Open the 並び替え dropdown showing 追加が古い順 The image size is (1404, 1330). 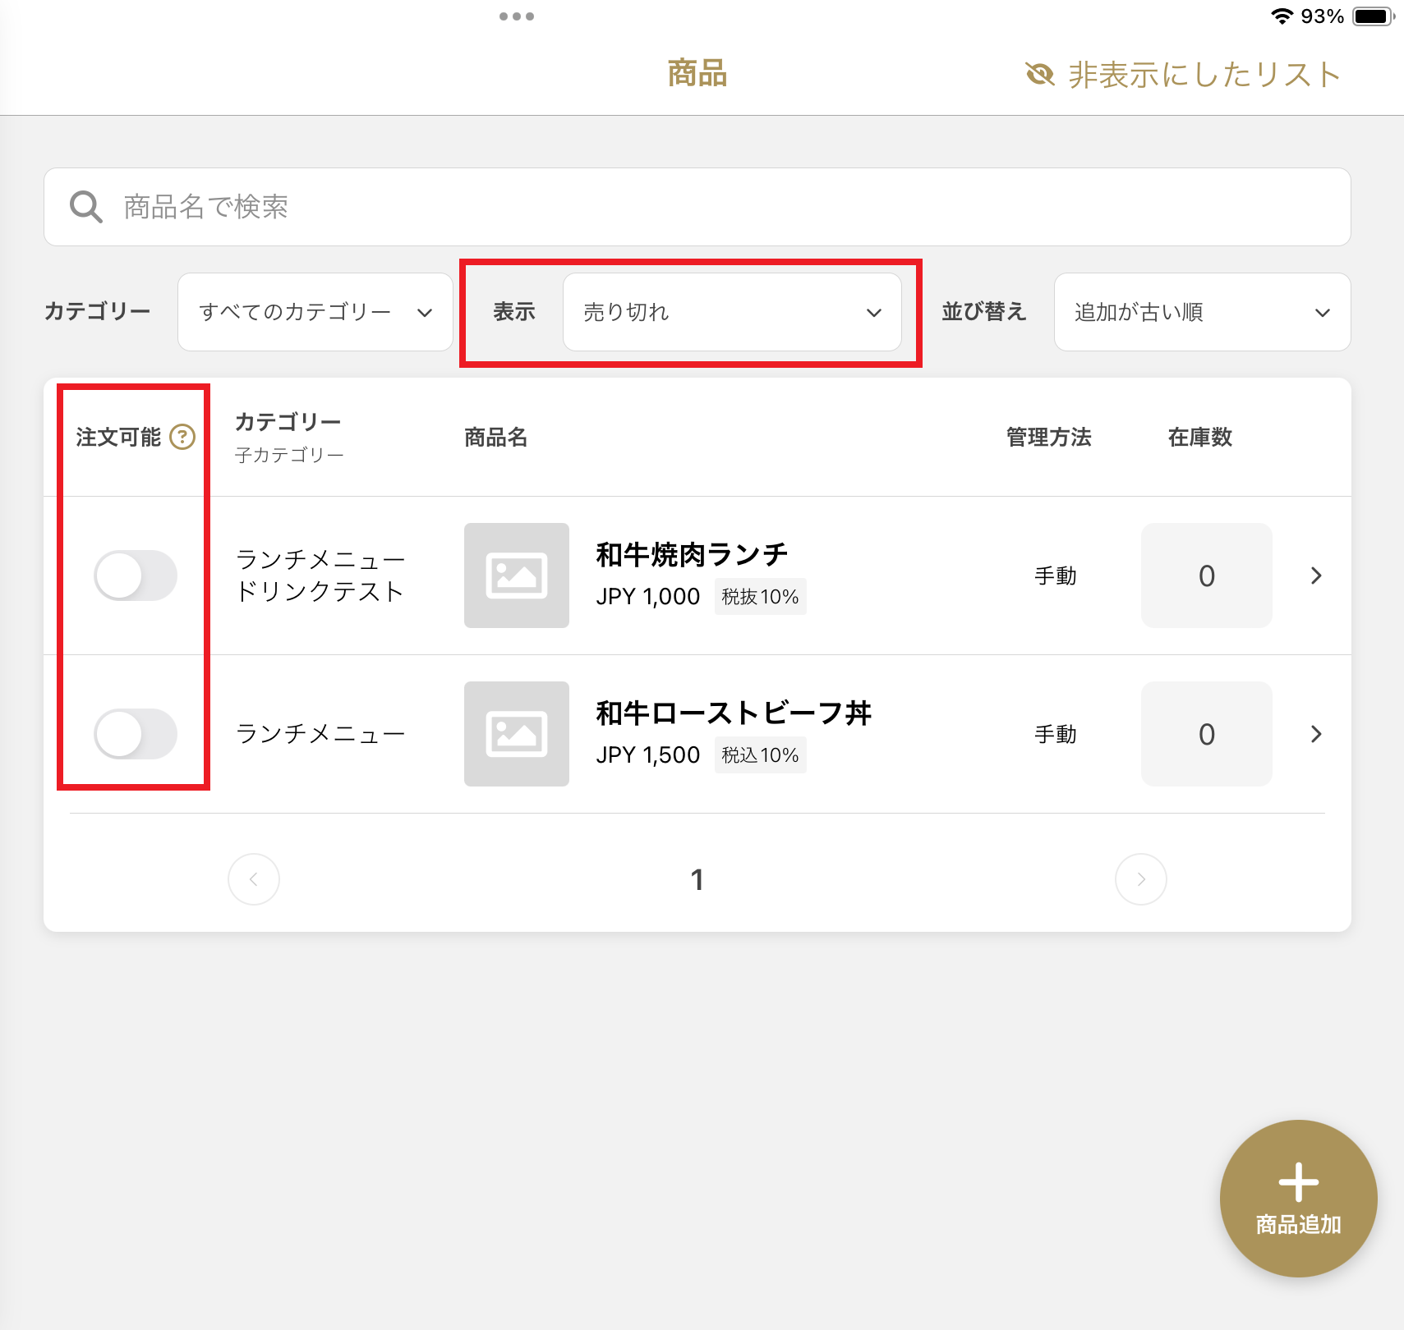click(1202, 312)
